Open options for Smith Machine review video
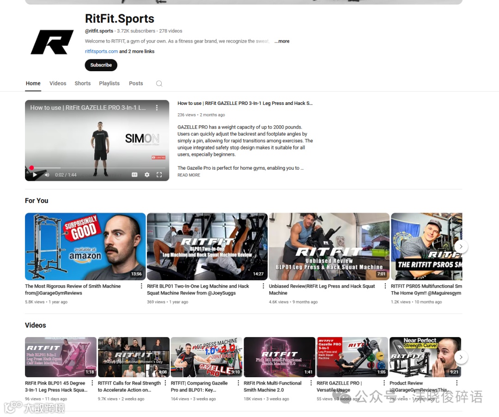This screenshot has width=499, height=417. [141, 286]
